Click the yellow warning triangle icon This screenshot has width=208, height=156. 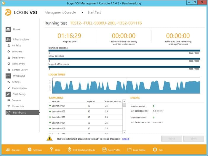click(49, 139)
